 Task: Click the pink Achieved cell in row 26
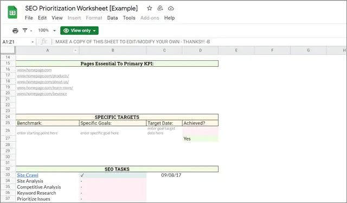[x=201, y=131]
